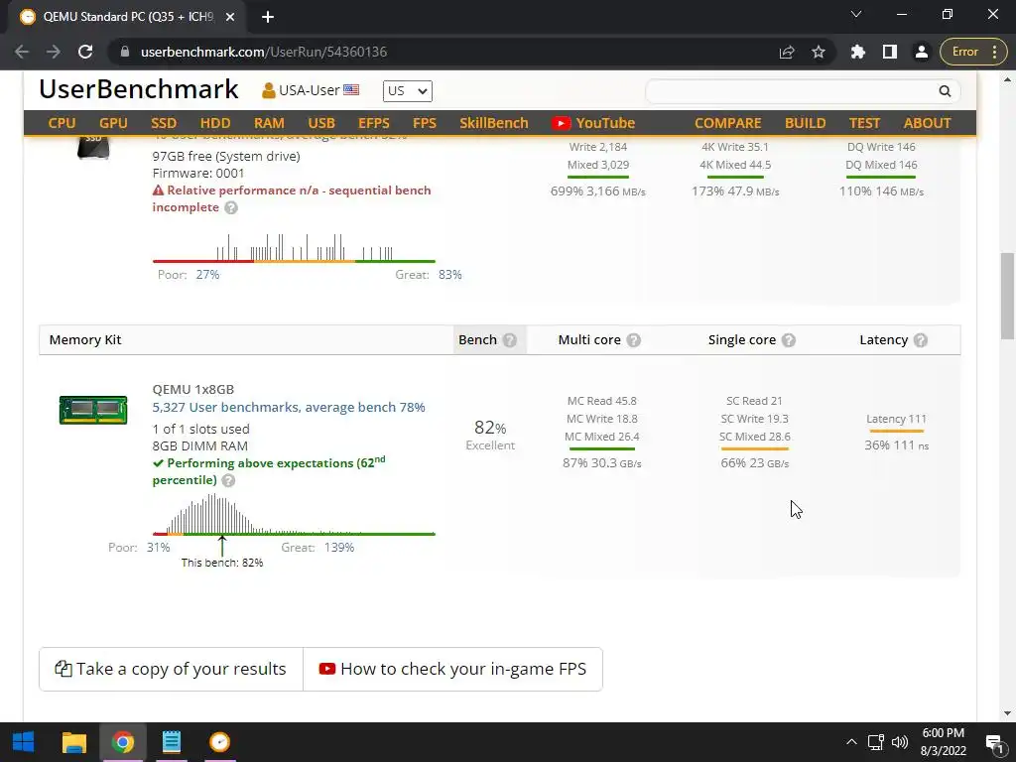The height and width of the screenshot is (762, 1016).
Task: Click the Single core help icon
Action: [789, 340]
